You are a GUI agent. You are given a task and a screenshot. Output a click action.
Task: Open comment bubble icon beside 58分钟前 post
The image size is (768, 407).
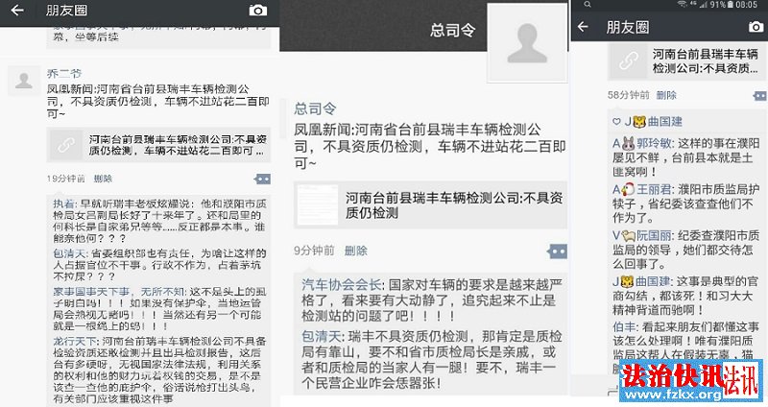760,95
